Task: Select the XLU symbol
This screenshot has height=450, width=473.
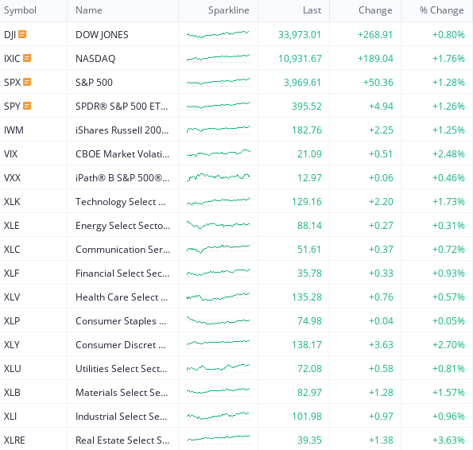Action: point(13,368)
